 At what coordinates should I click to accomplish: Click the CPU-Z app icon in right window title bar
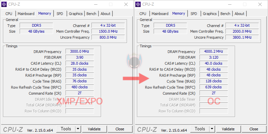coord(138,4)
